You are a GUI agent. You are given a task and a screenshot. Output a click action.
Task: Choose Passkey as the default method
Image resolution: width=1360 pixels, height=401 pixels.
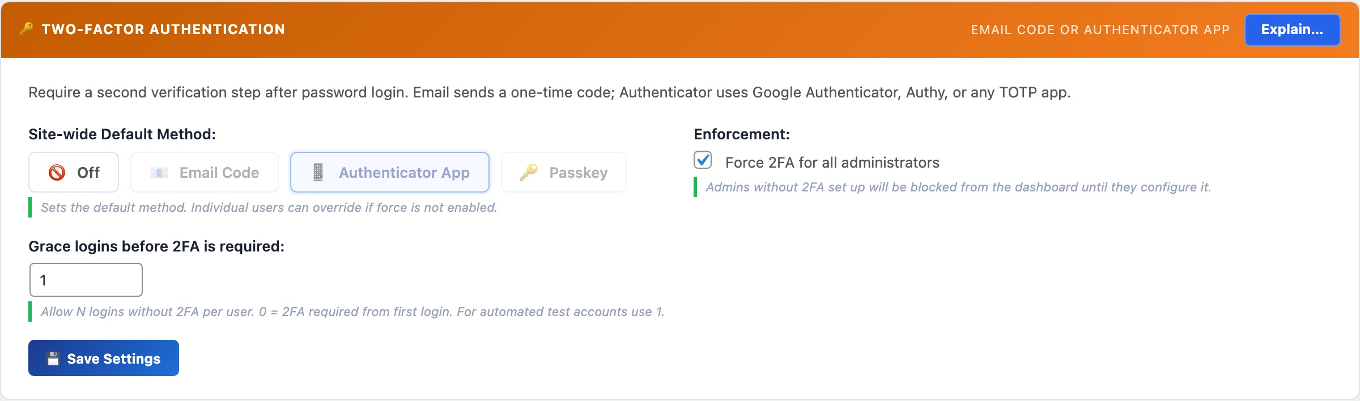(563, 172)
